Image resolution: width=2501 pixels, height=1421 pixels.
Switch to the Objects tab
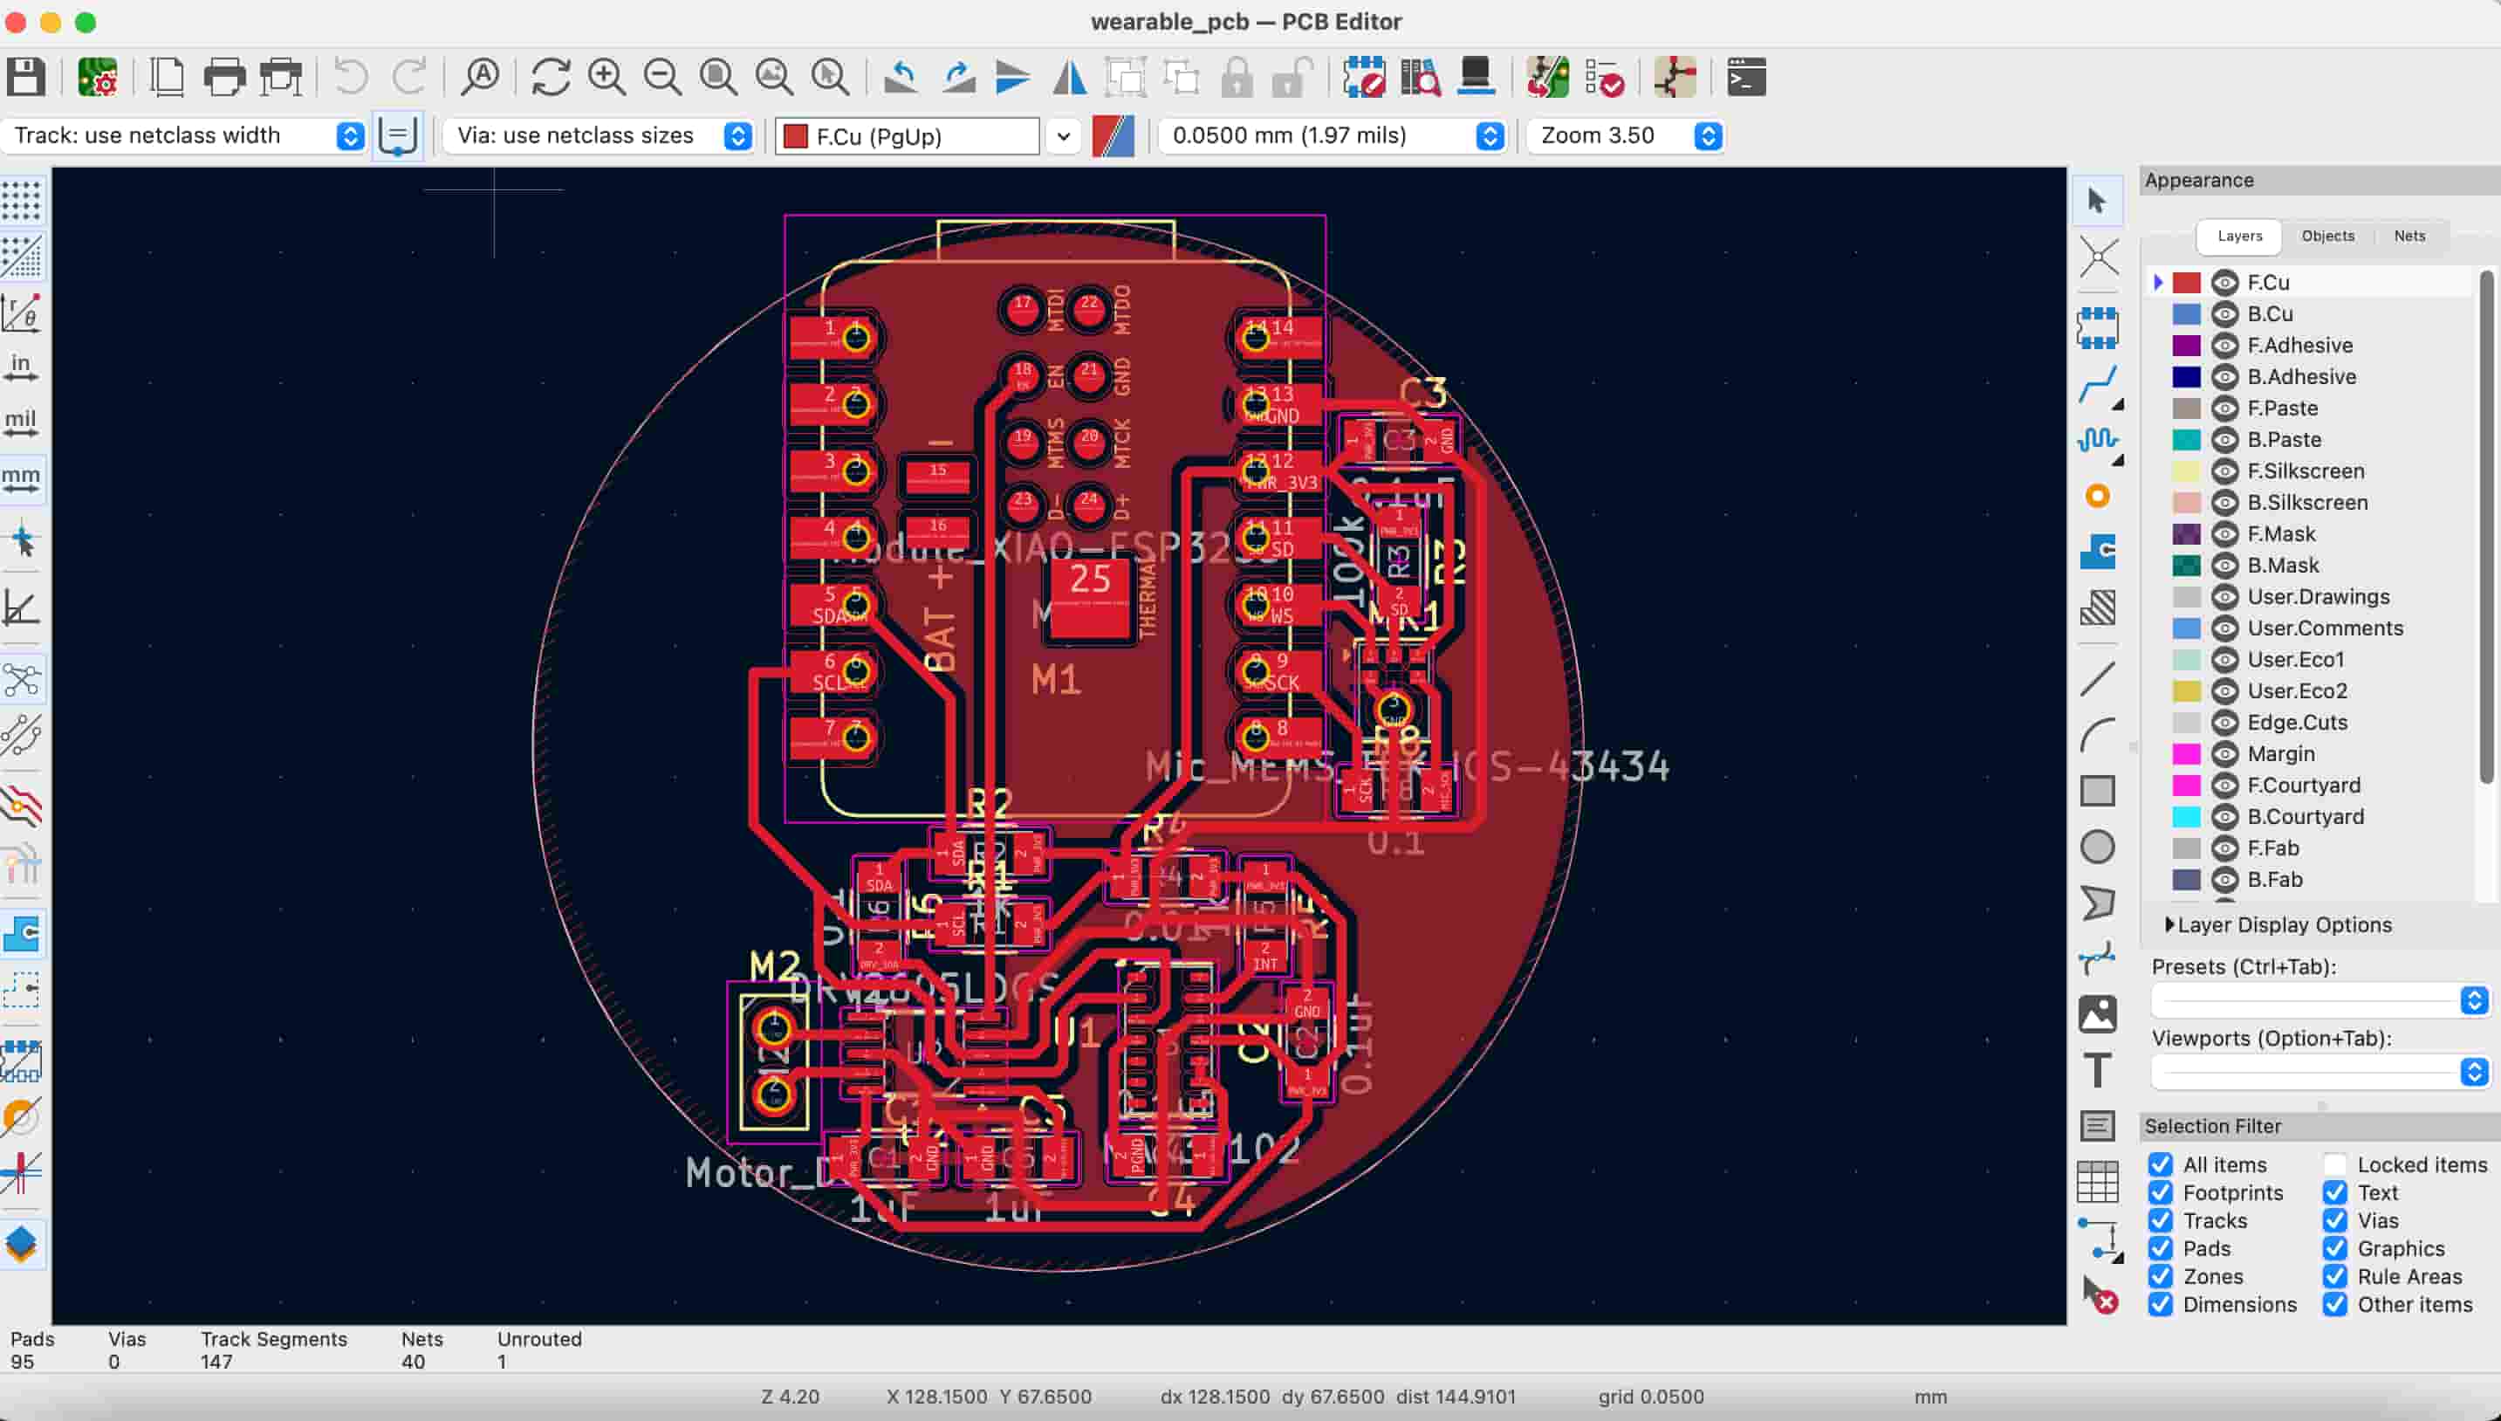2327,237
